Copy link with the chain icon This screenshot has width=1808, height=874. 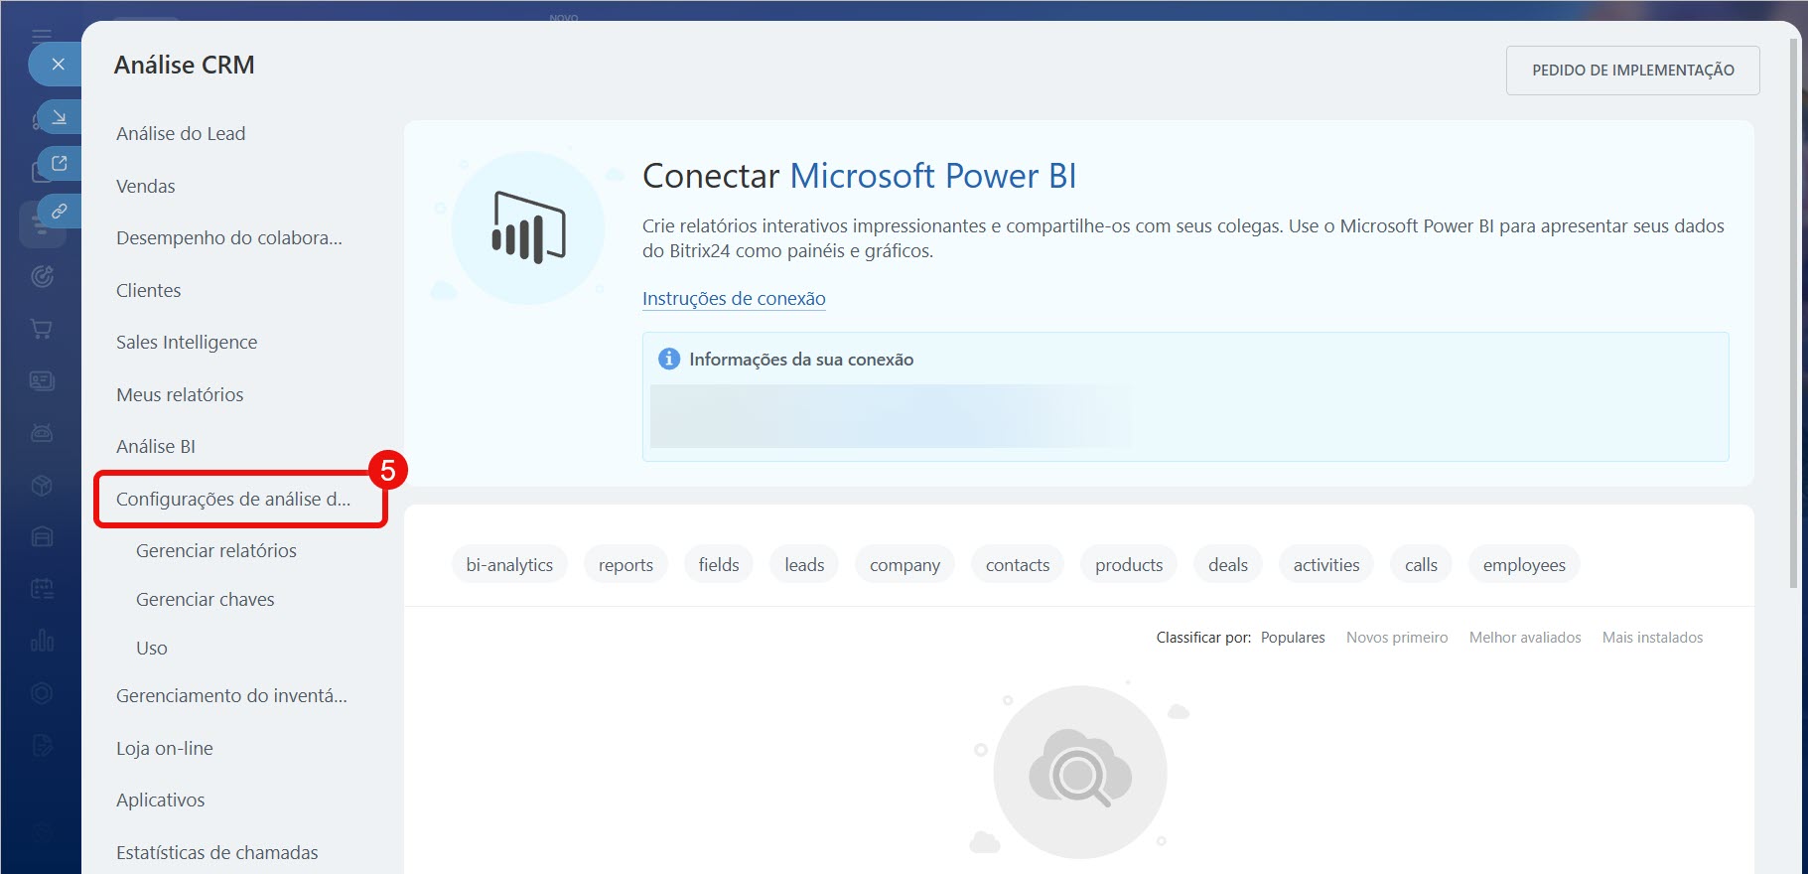pos(59,212)
